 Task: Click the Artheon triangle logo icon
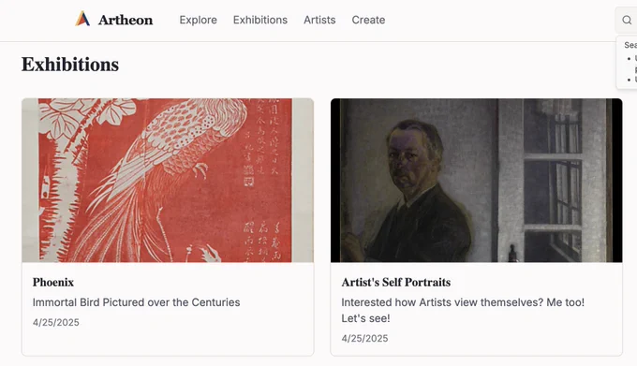(x=82, y=19)
